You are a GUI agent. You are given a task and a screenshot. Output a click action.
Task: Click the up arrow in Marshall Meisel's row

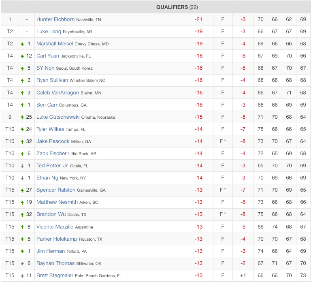click(x=22, y=44)
